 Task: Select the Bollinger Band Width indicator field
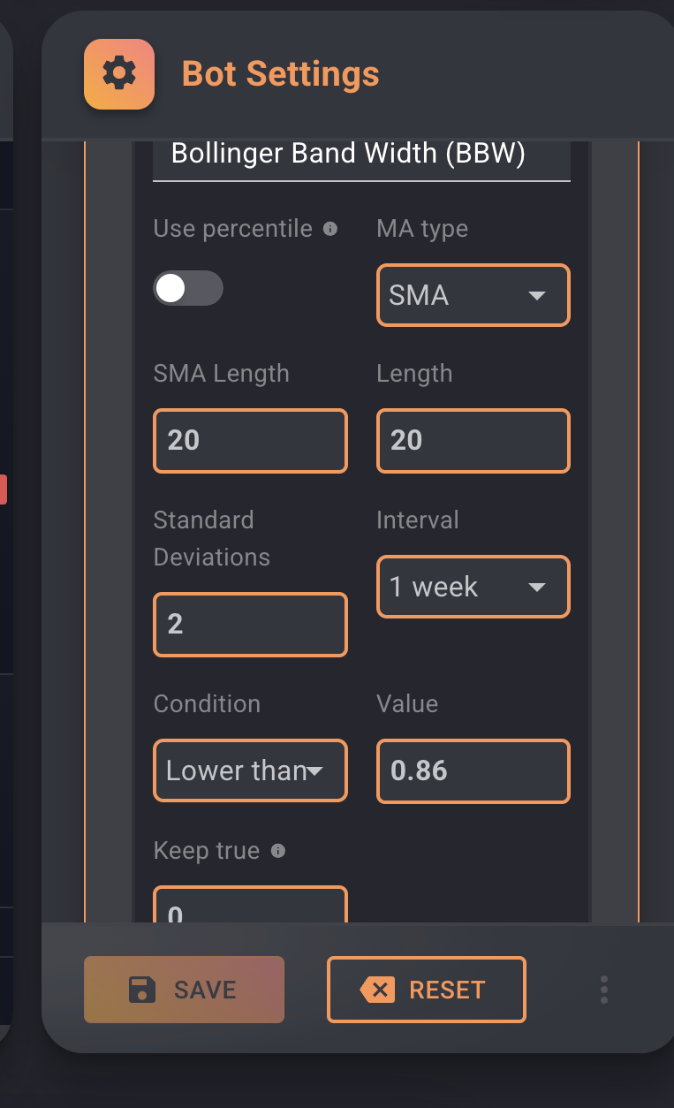[361, 156]
